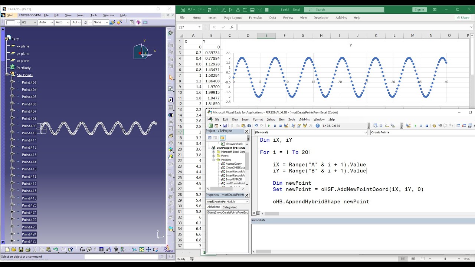Select Point.415 in CATIA tree
This screenshot has width=475, height=267.
(x=29, y=169)
